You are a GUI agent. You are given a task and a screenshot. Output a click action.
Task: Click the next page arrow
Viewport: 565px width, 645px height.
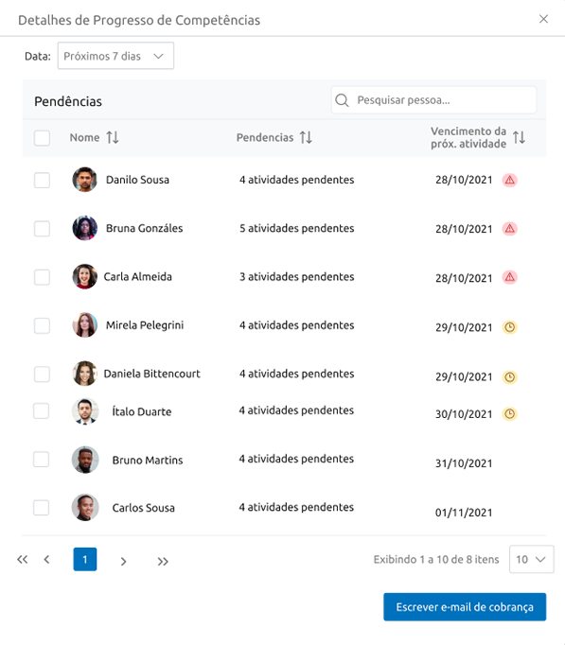click(123, 562)
